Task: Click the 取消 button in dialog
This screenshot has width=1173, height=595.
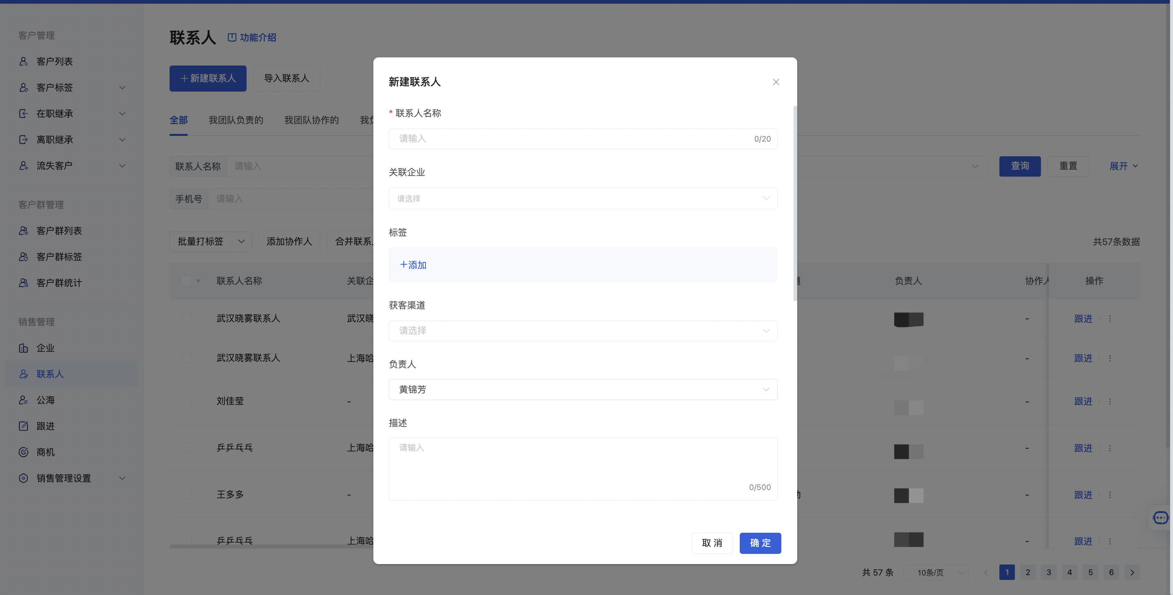Action: [712, 543]
